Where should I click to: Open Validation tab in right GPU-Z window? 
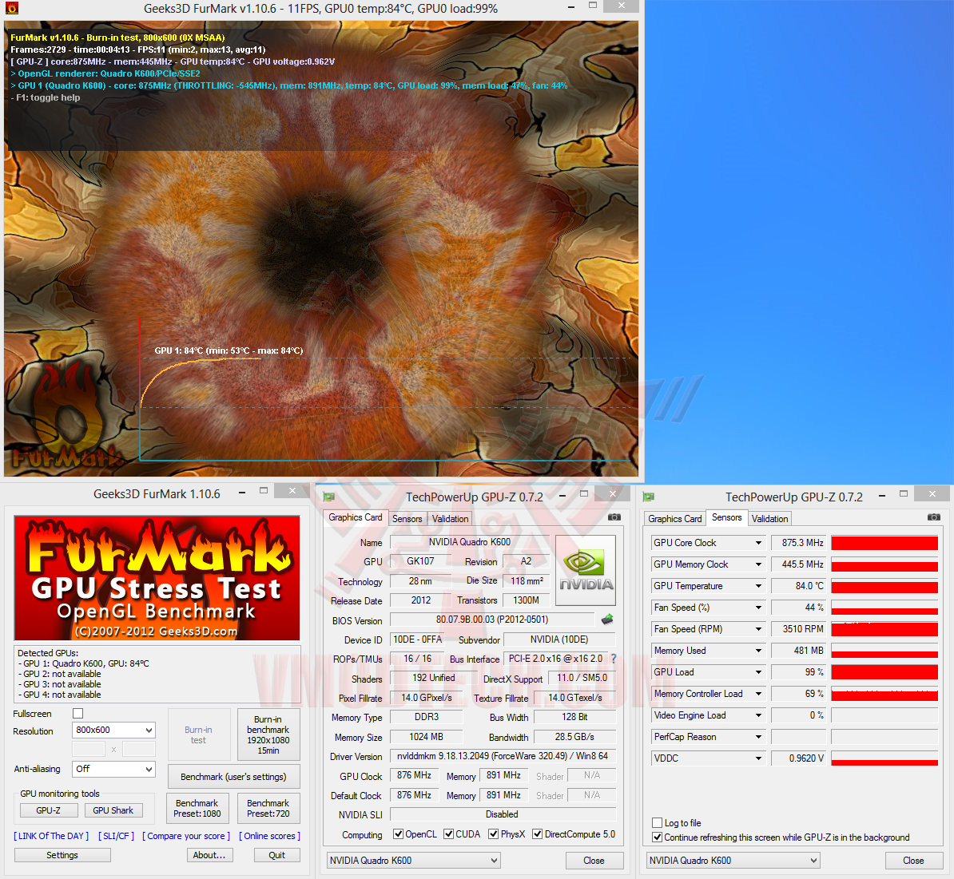point(769,518)
